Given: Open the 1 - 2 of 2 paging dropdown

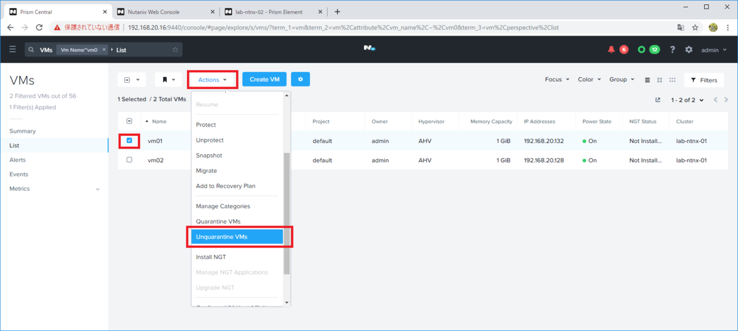Looking at the screenshot, I should coord(686,99).
